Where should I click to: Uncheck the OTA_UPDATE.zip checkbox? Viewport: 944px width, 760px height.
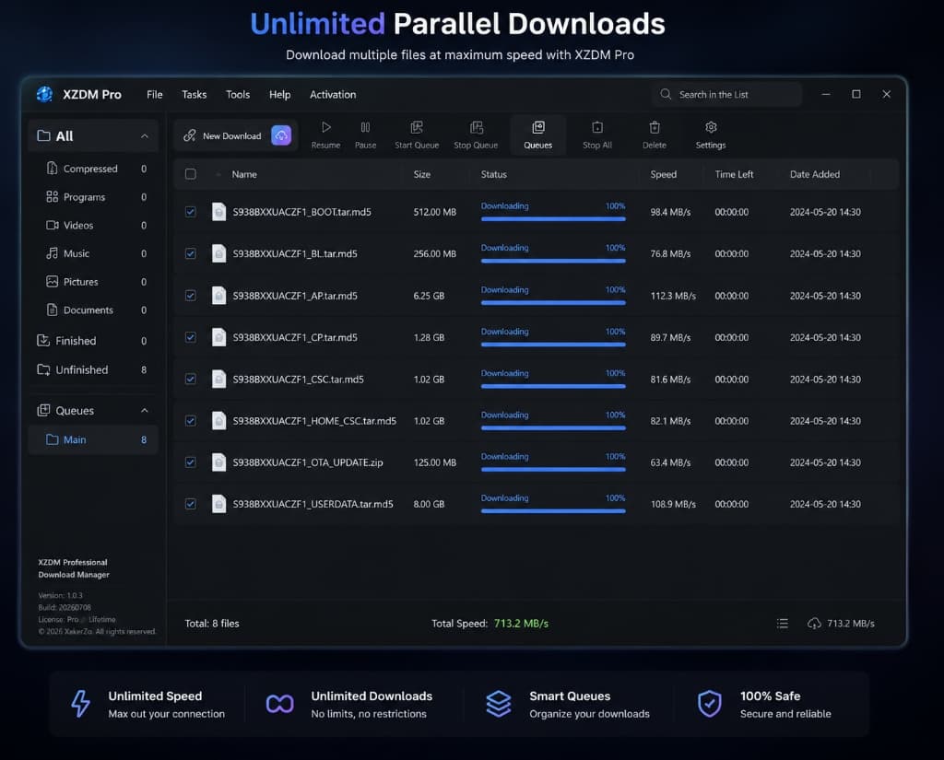coord(190,462)
